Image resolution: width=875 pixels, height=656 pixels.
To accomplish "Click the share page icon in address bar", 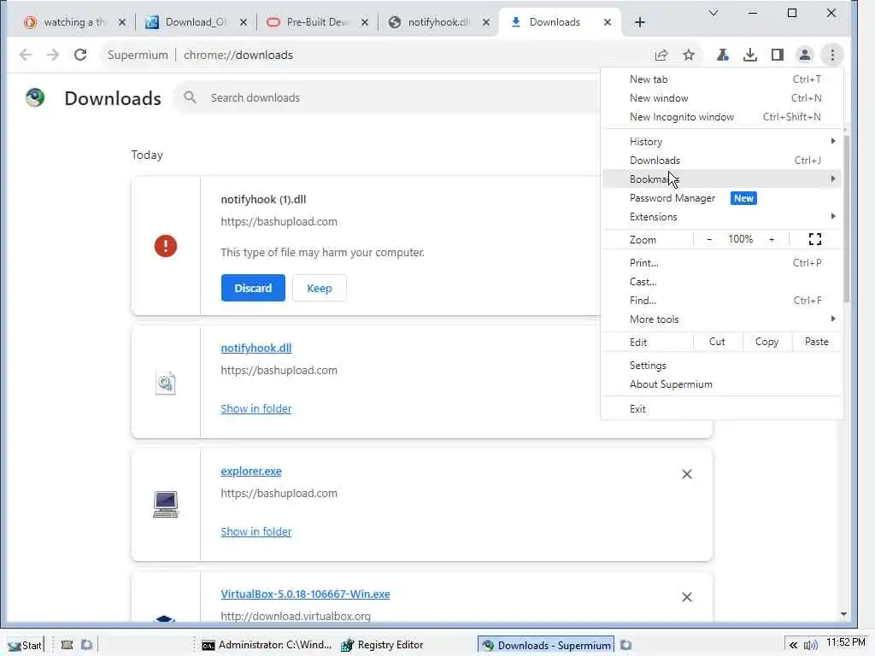I will (x=661, y=55).
